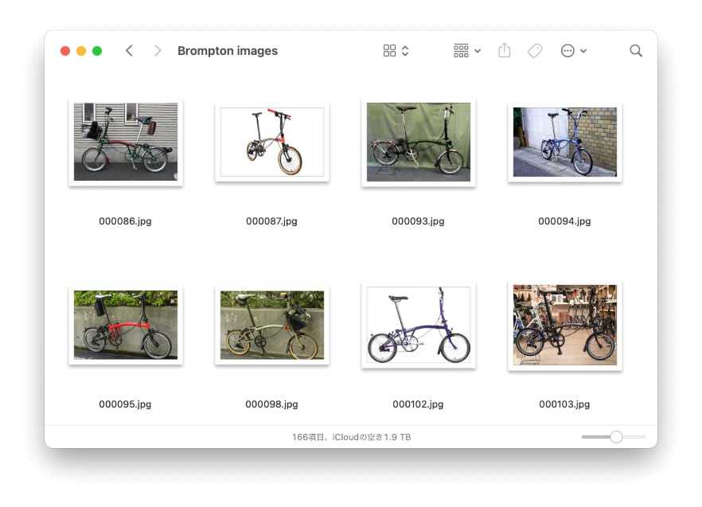Screen dimensions: 702x507
Task: Click the yellow minimize window button
Action: coord(81,51)
